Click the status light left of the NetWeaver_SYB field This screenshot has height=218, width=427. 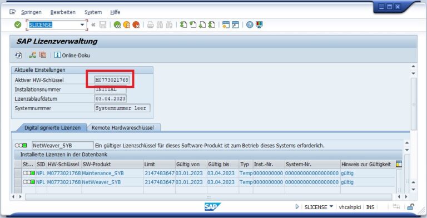point(21,146)
